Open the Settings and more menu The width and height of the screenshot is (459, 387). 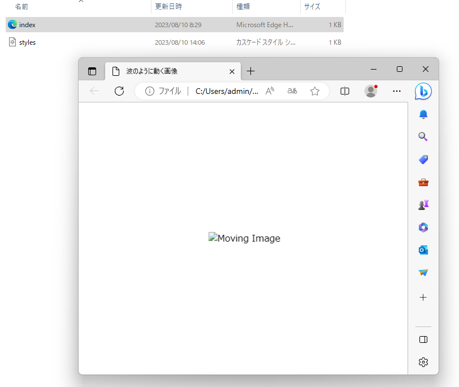(x=397, y=91)
